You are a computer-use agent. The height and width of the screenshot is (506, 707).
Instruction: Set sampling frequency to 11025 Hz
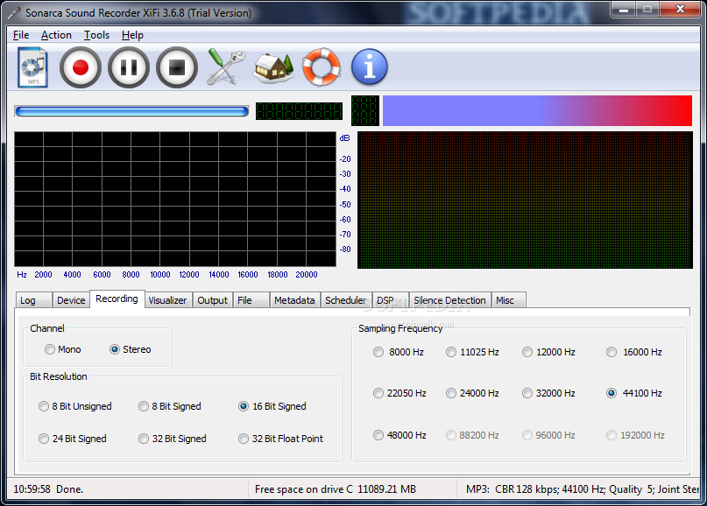tap(472, 352)
